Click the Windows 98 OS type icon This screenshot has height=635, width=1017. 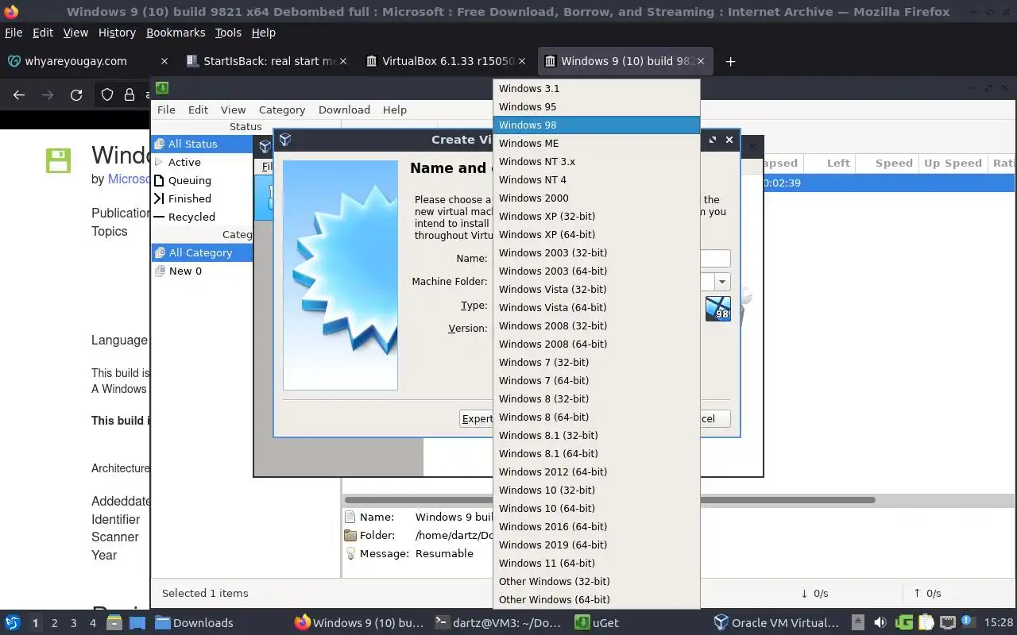click(x=717, y=308)
